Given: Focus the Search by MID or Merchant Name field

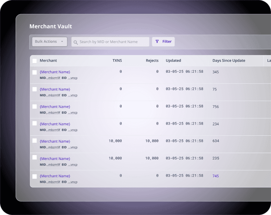Looking at the screenshot, I should click(110, 42).
